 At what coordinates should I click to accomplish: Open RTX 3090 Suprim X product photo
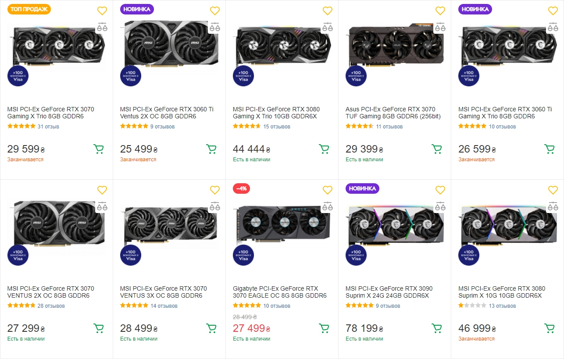(394, 226)
